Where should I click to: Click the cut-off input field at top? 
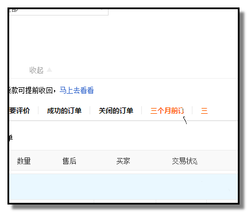point(59,12)
